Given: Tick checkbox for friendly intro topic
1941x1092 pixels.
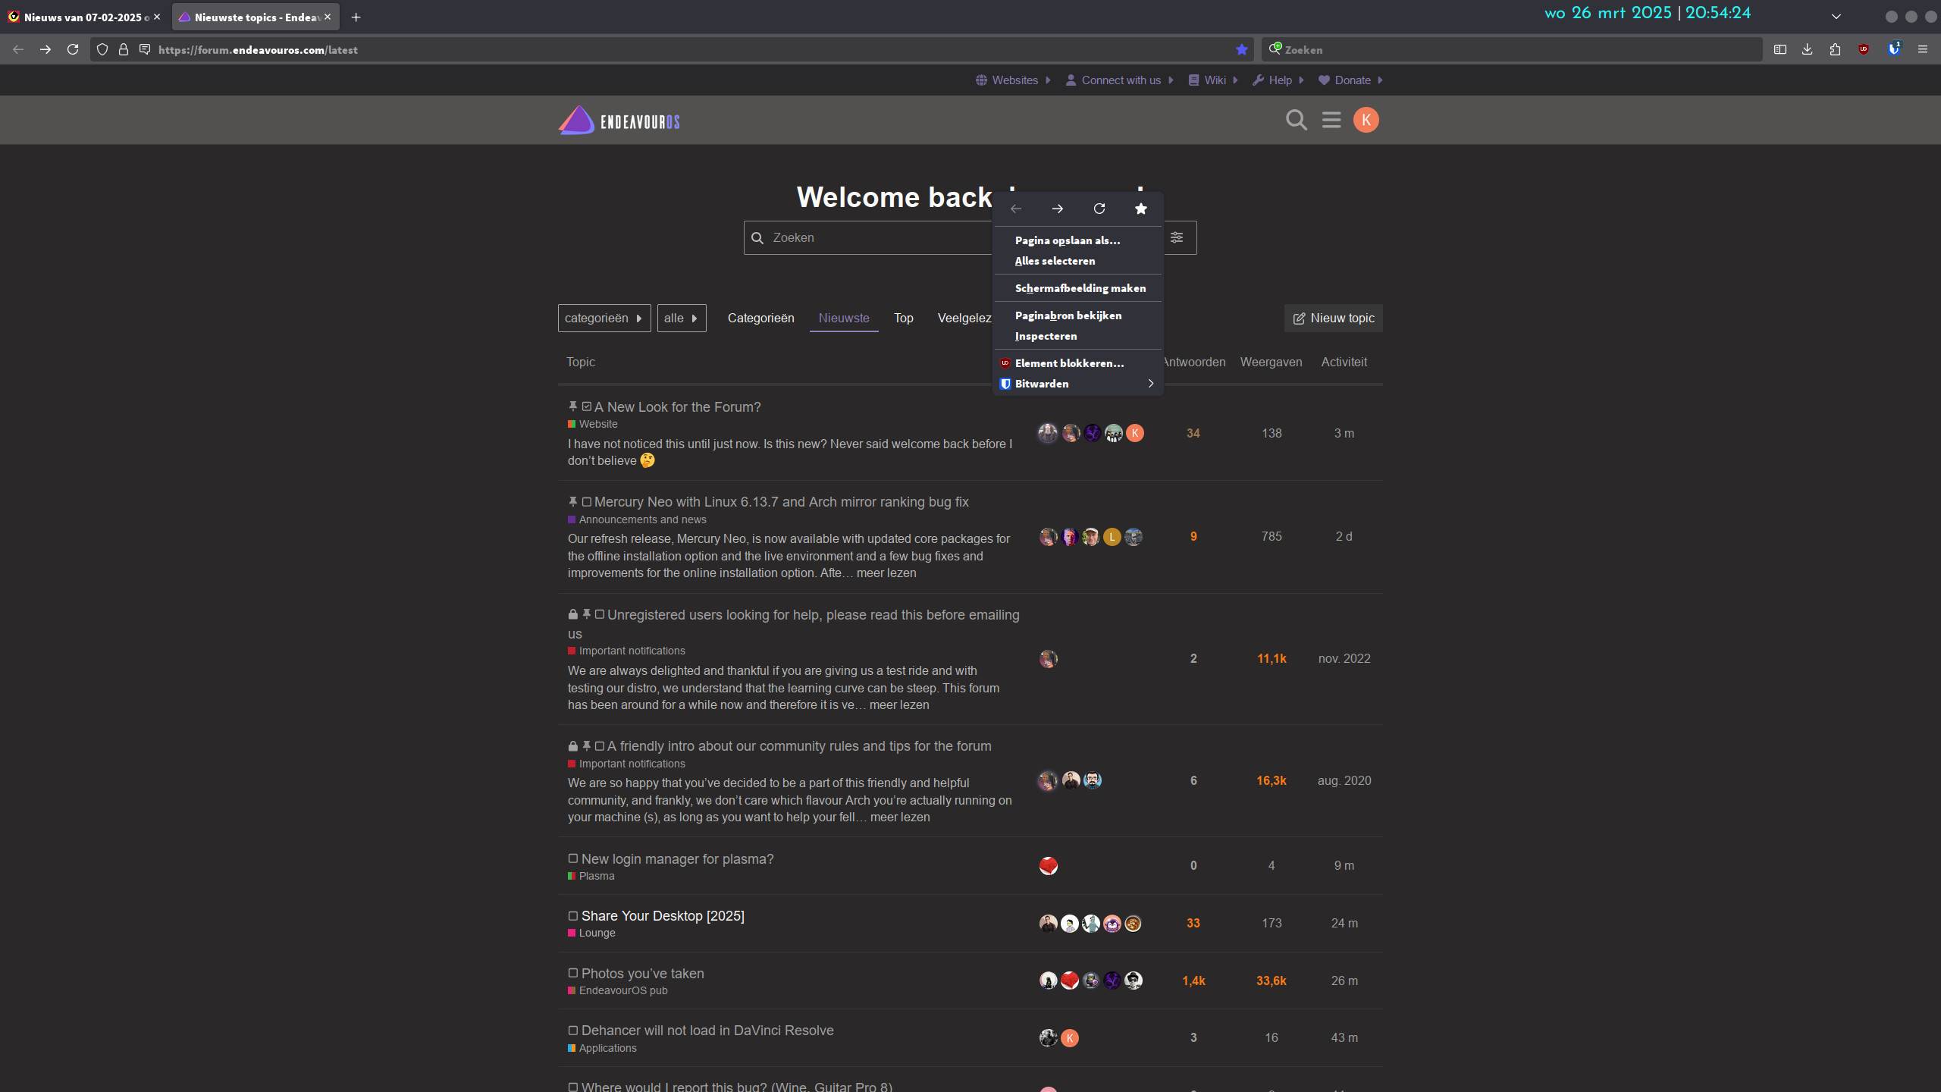Looking at the screenshot, I should pos(600,746).
